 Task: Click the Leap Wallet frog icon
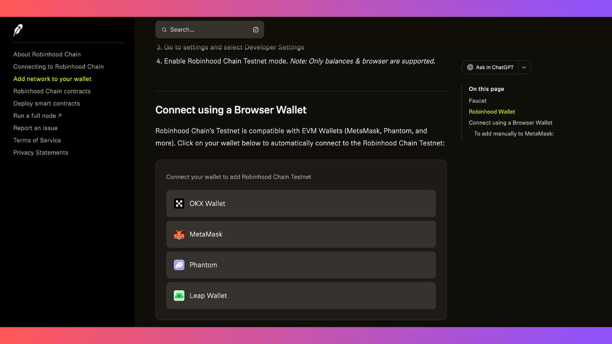[179, 296]
